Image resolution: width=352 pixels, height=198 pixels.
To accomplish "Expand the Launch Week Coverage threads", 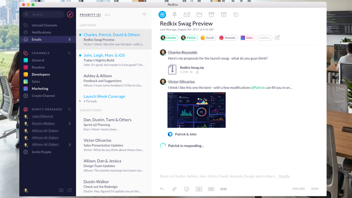I will point(80,101).
